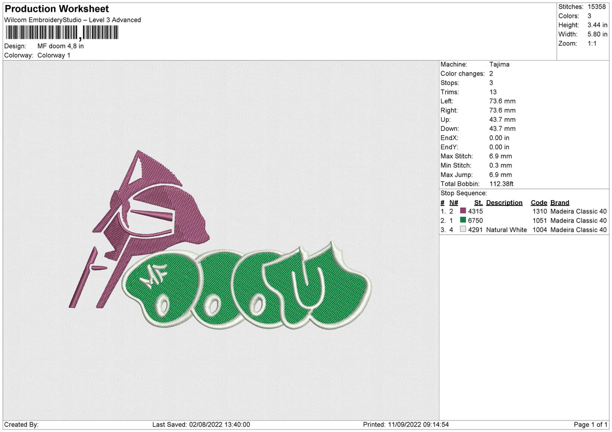Viewport: 612px width, 432px height.
Task: Click the Page 1 of 1 label
Action: click(591, 424)
